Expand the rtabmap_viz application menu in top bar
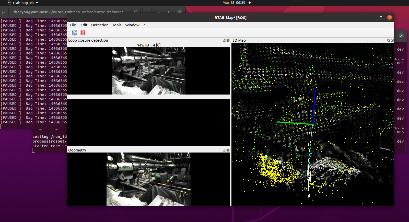Viewport: 409px width, 222px height. coord(23,3)
